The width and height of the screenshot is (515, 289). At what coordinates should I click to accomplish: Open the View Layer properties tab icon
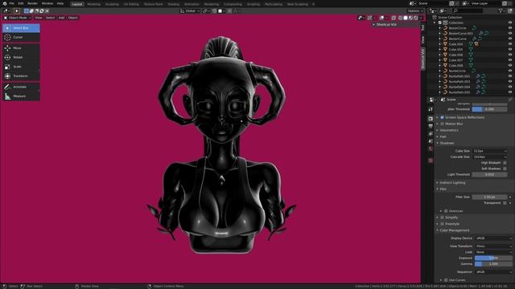[x=431, y=134]
